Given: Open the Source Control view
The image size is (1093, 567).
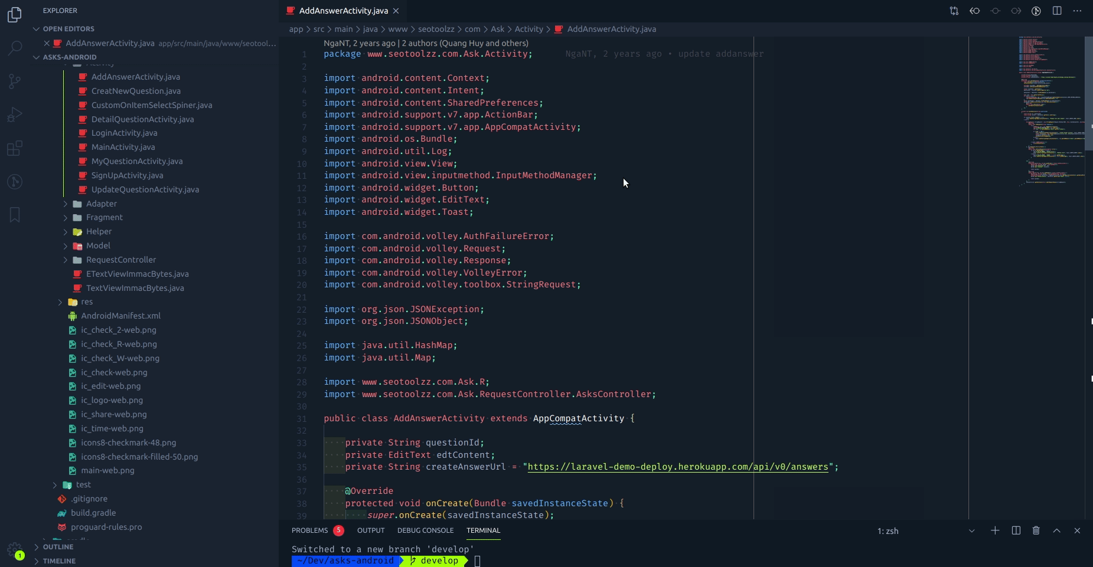Looking at the screenshot, I should point(15,81).
